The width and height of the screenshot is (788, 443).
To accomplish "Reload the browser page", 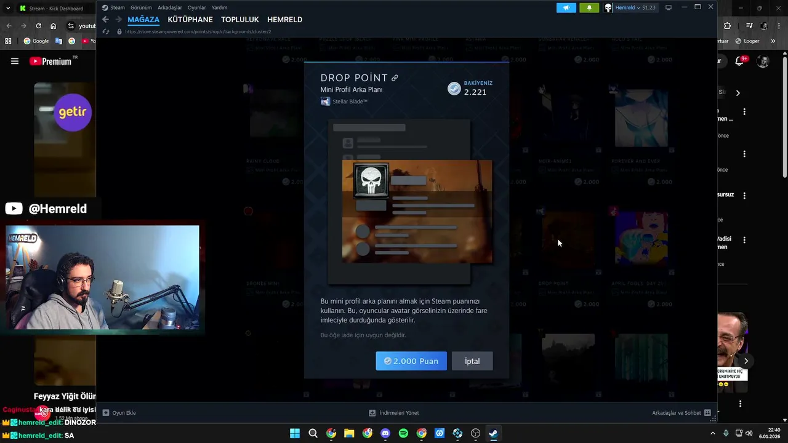I will [39, 26].
